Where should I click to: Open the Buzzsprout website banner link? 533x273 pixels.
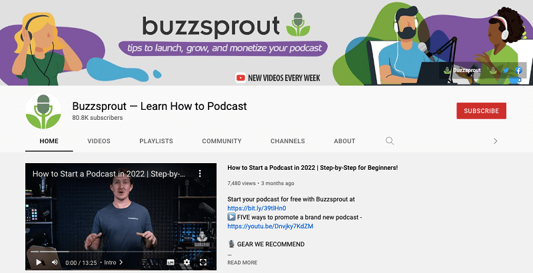coord(462,71)
